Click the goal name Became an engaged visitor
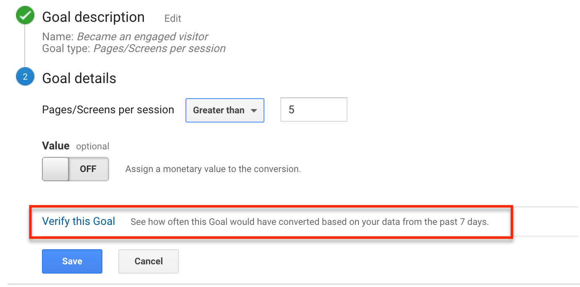This screenshot has height=287, width=580. 143,37
